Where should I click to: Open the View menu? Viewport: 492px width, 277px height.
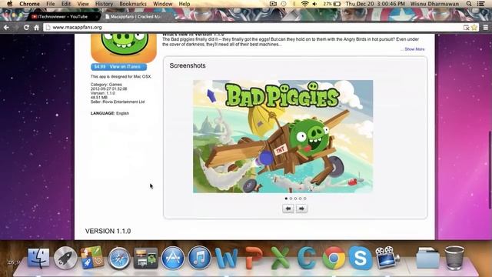tap(83, 4)
